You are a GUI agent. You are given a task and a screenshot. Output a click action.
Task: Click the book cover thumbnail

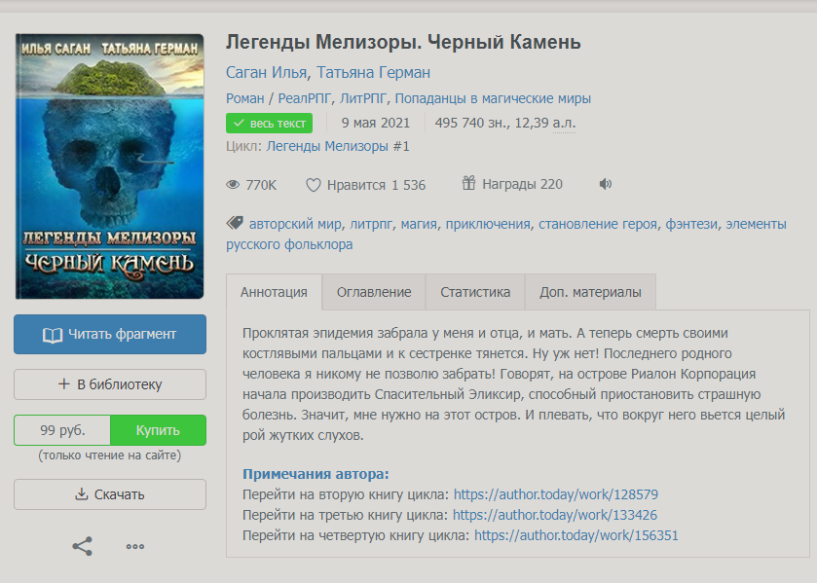(x=109, y=166)
